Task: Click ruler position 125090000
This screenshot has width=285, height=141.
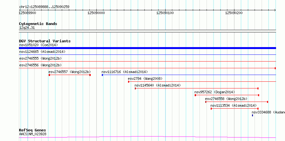Action: pos(96,13)
